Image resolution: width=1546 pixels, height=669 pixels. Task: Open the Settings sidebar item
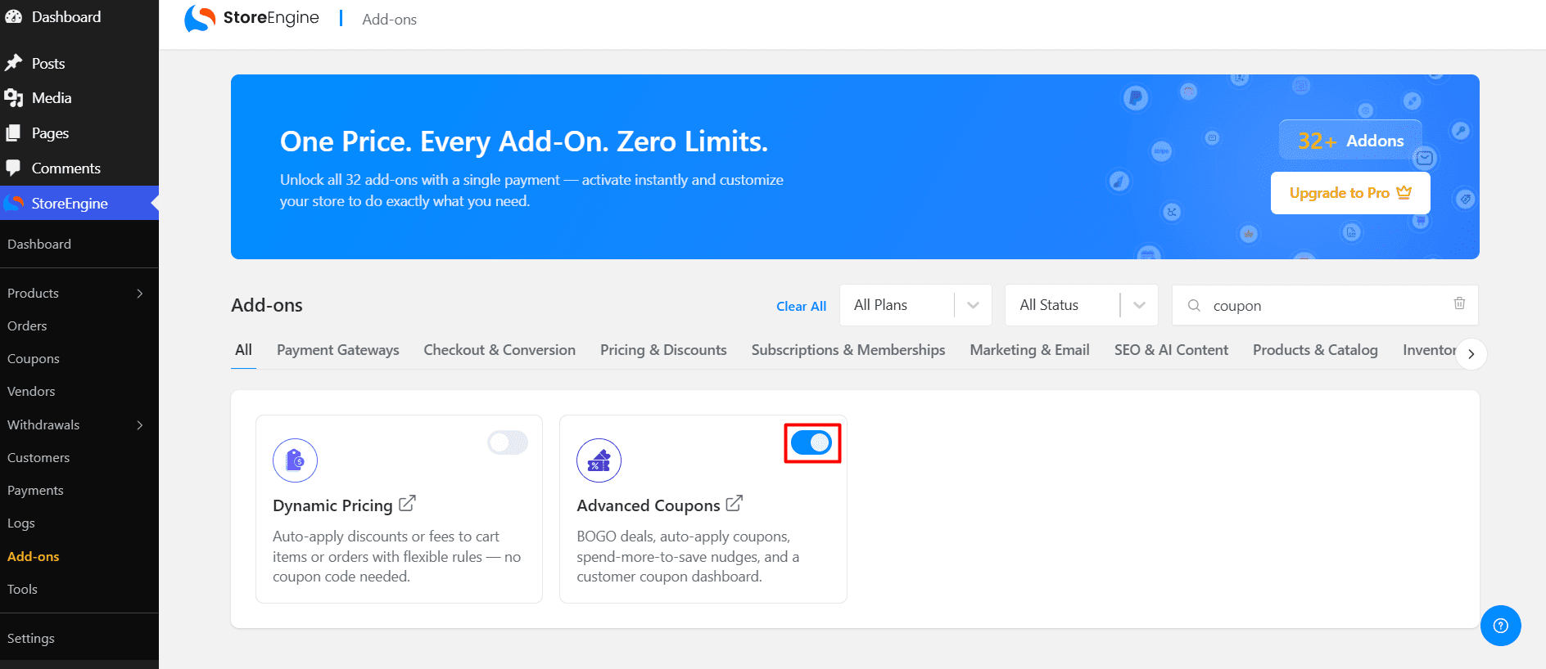click(31, 638)
